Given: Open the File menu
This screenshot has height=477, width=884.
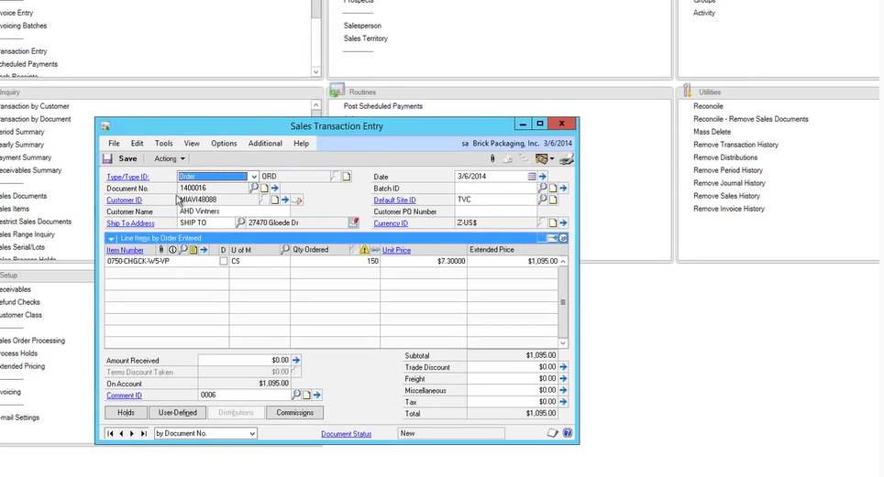Looking at the screenshot, I should 114,143.
